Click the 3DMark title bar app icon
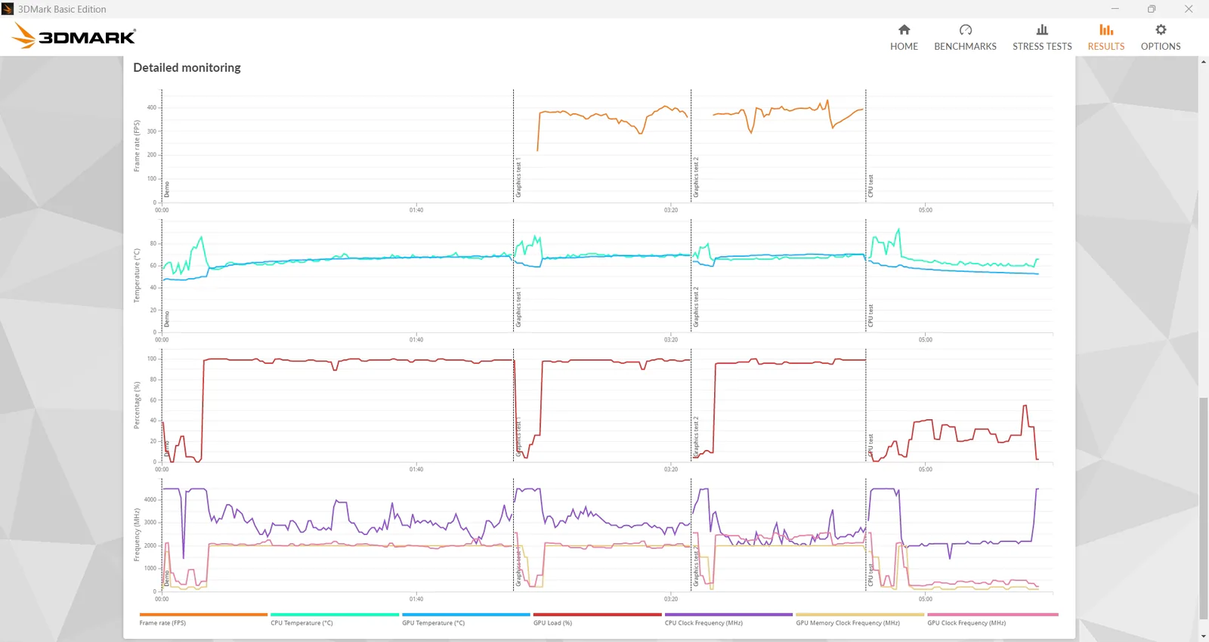 pyautogui.click(x=8, y=9)
